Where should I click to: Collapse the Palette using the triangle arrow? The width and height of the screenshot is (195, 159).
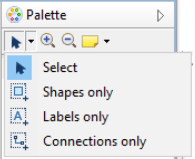tap(160, 16)
